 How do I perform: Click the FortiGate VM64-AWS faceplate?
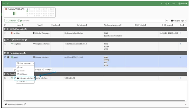click(30, 12)
